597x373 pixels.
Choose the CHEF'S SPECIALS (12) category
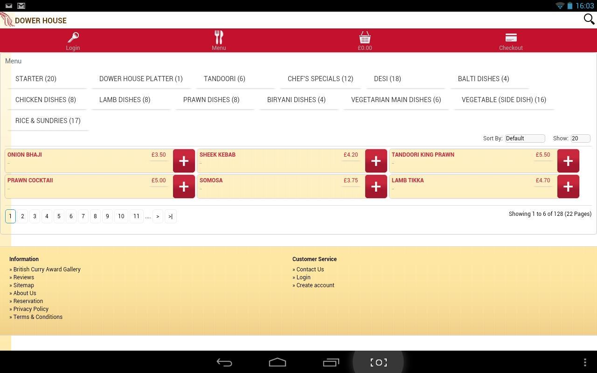320,79
